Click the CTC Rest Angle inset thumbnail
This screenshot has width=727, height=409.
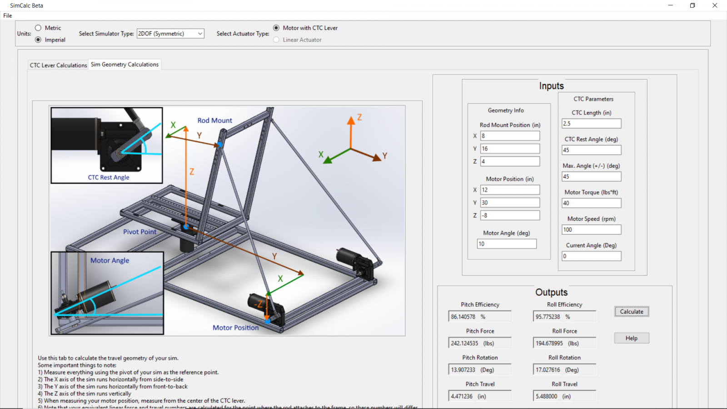pyautogui.click(x=107, y=145)
